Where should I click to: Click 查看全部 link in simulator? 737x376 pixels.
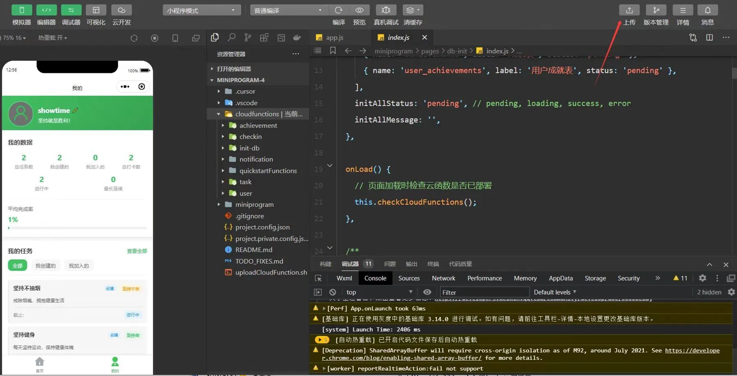tap(137, 251)
